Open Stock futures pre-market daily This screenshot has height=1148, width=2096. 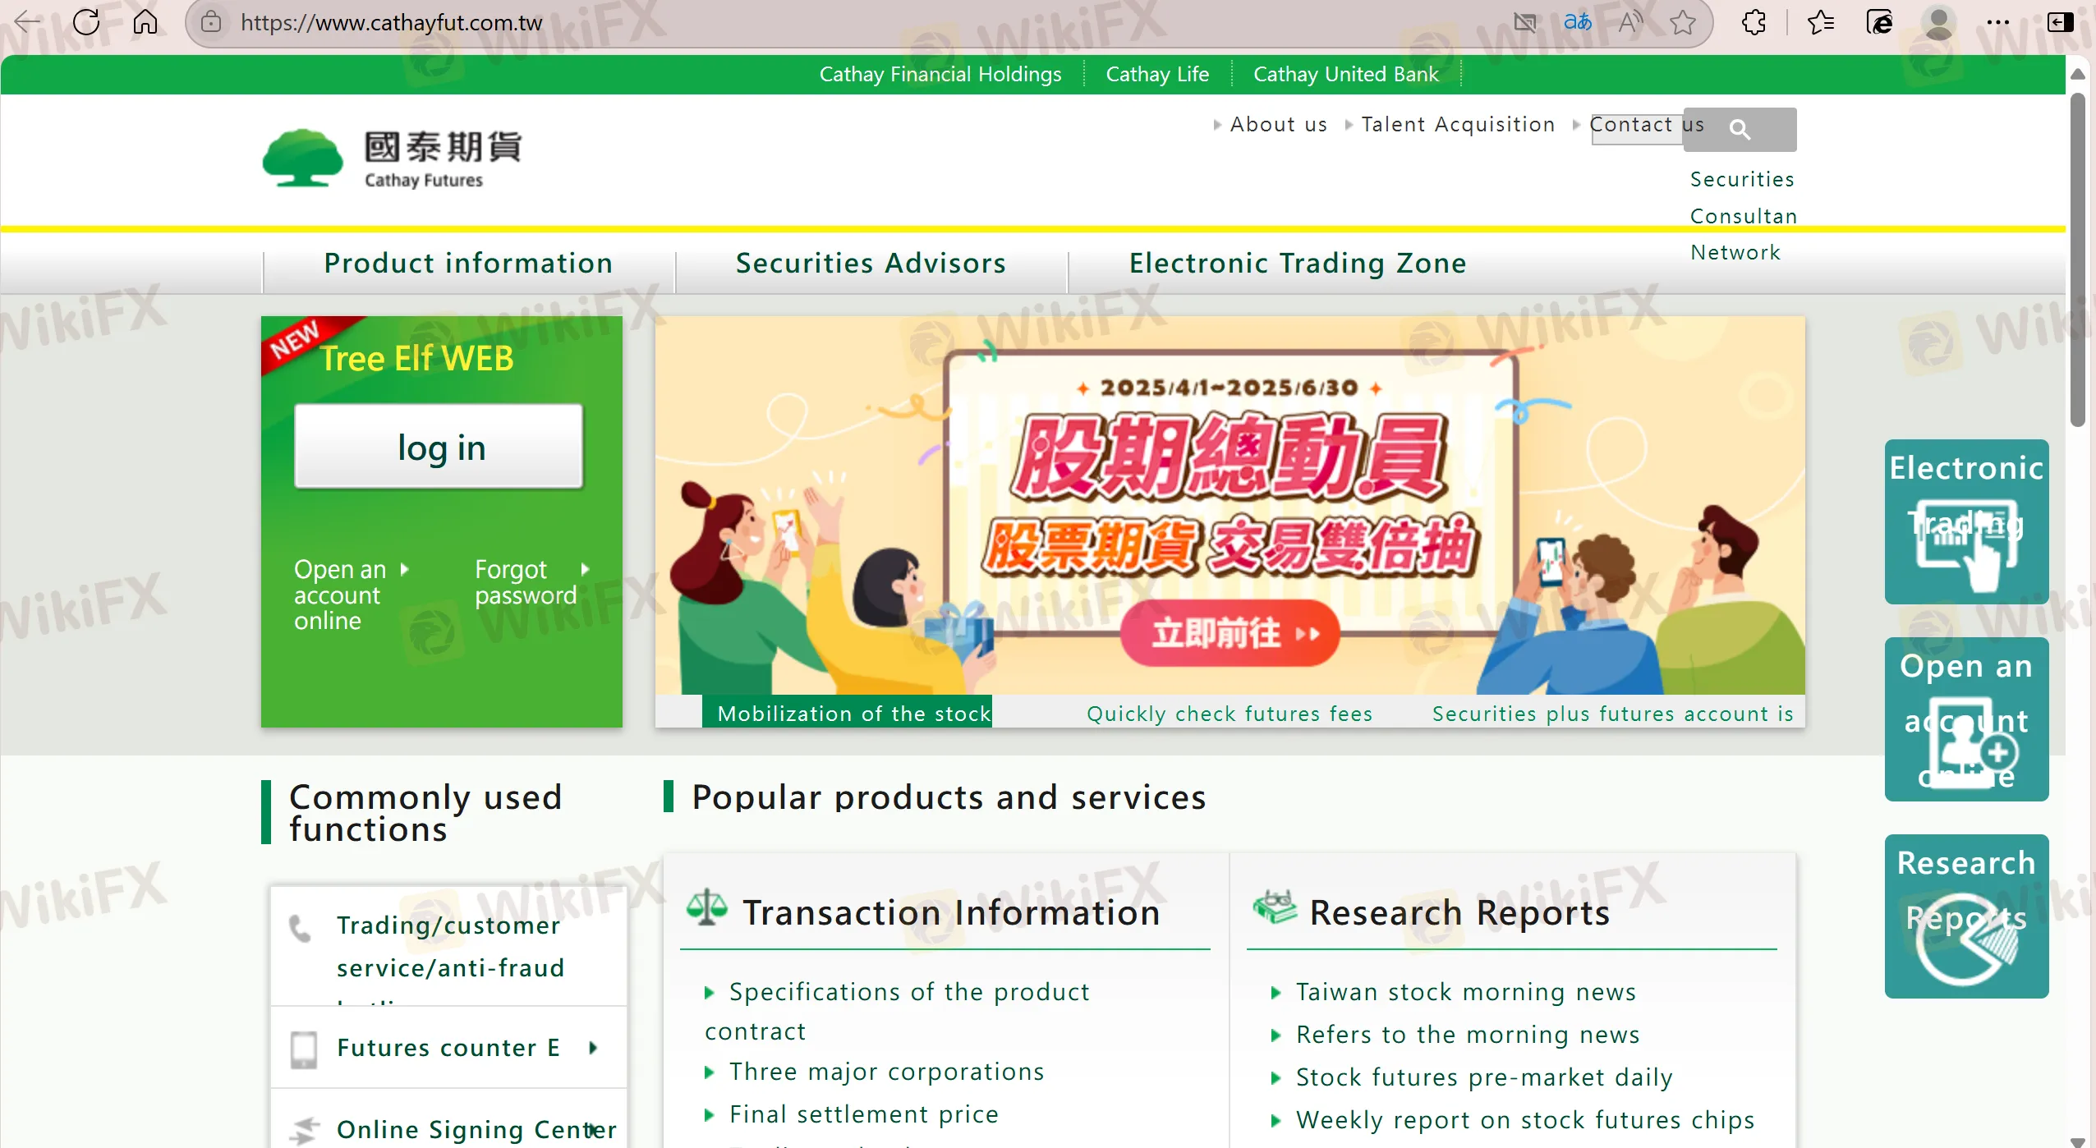(1484, 1077)
